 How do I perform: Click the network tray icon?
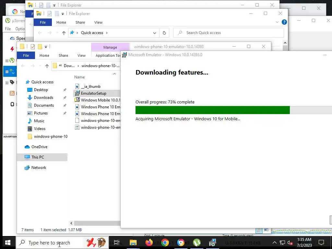[x=282, y=243]
